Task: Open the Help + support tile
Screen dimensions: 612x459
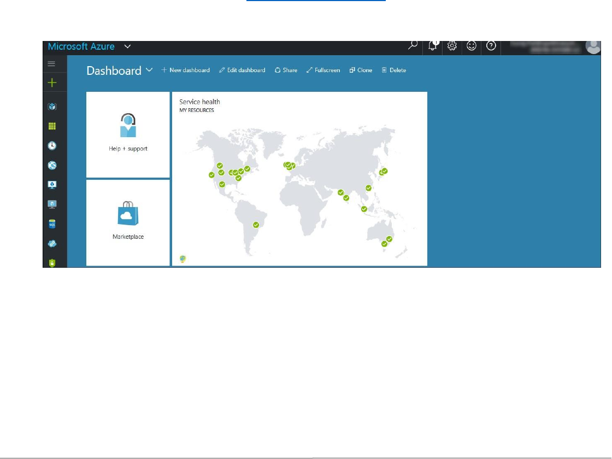Action: [128, 134]
